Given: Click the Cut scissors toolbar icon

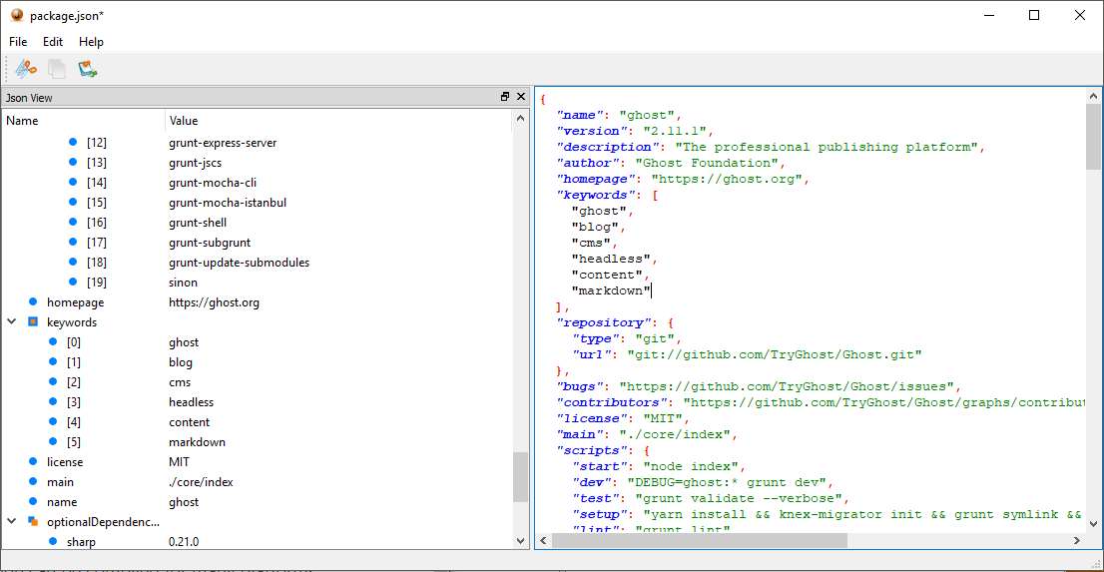Looking at the screenshot, I should tap(26, 68).
